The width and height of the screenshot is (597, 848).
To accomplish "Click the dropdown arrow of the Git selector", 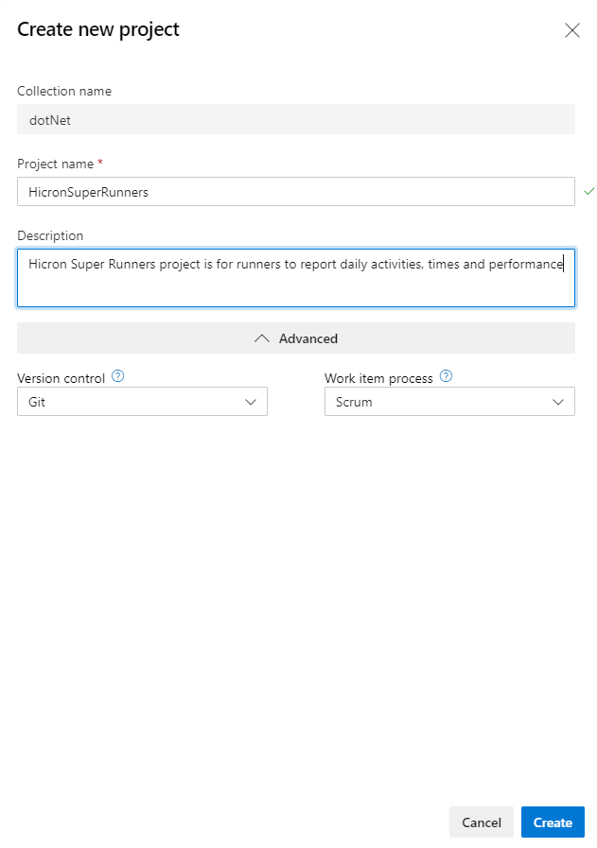I will 252,401.
